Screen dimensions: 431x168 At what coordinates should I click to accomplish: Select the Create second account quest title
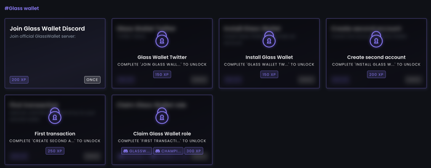coord(376,58)
